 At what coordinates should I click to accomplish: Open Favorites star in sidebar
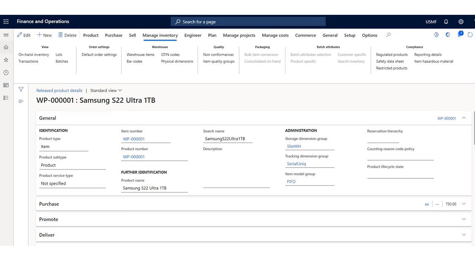tap(6, 60)
